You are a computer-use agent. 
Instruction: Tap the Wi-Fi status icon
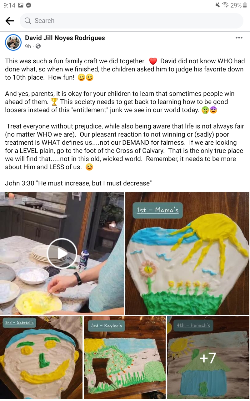tap(225, 5)
